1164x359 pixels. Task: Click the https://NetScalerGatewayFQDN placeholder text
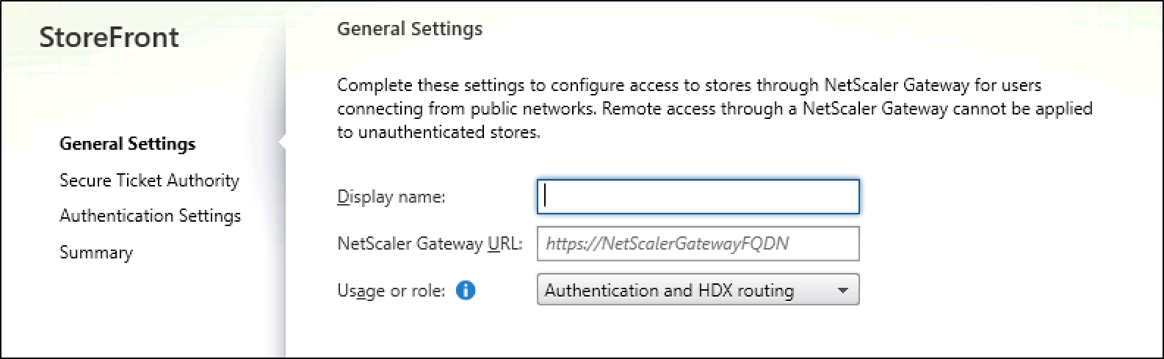click(x=667, y=244)
